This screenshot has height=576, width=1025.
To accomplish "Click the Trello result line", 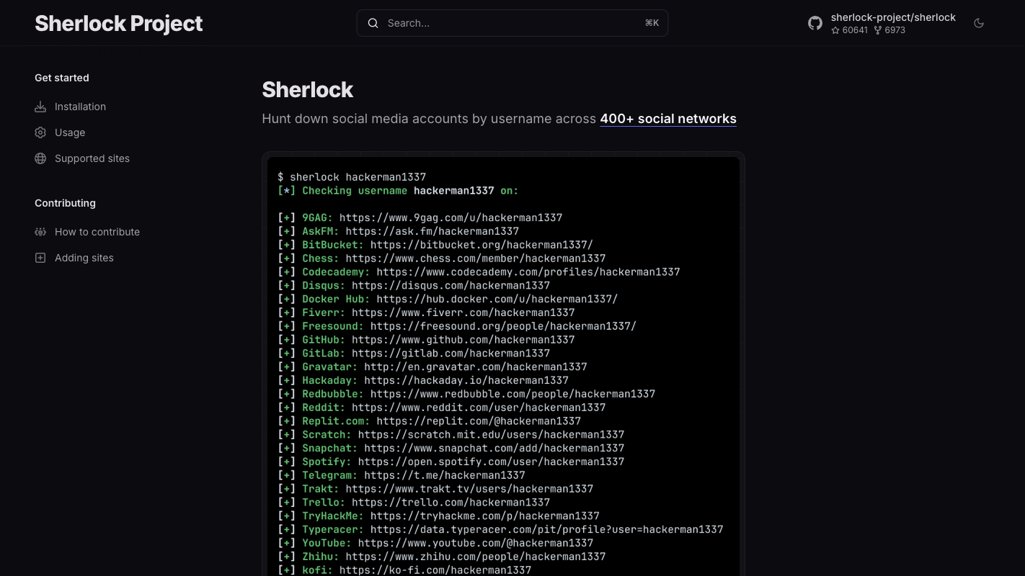I will tap(414, 503).
